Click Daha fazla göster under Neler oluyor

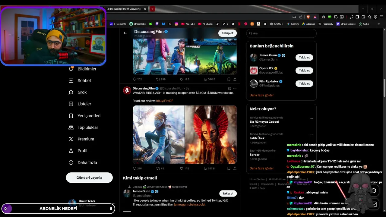point(262,168)
